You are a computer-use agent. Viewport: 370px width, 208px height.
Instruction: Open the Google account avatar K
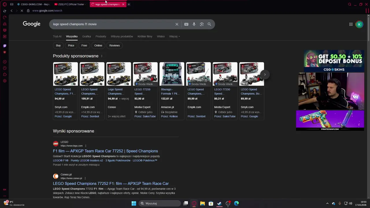click(x=359, y=24)
